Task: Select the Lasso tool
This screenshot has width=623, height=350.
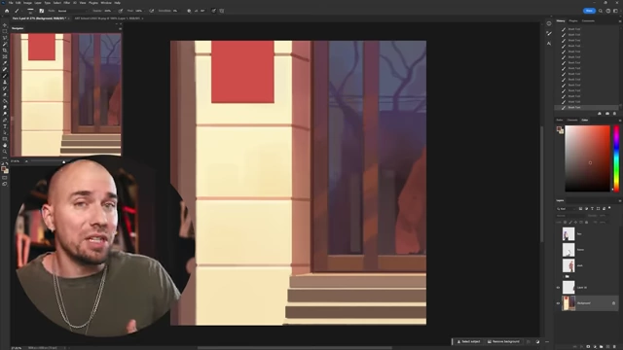Action: pos(5,38)
